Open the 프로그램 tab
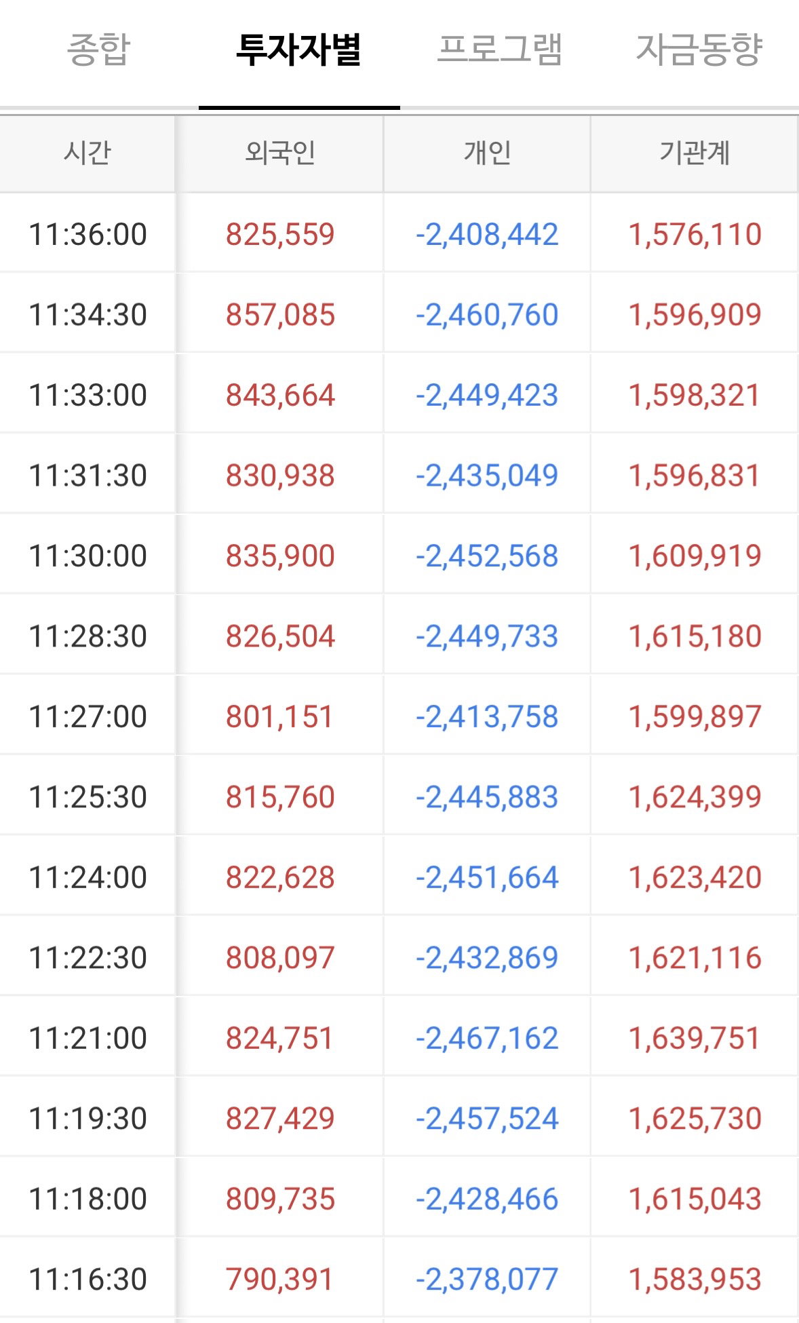 click(499, 50)
